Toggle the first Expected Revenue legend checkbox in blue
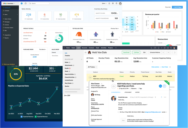 click(x=22, y=117)
